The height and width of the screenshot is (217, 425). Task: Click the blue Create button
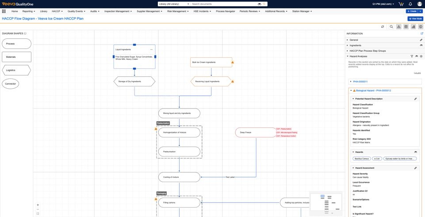[412, 11]
